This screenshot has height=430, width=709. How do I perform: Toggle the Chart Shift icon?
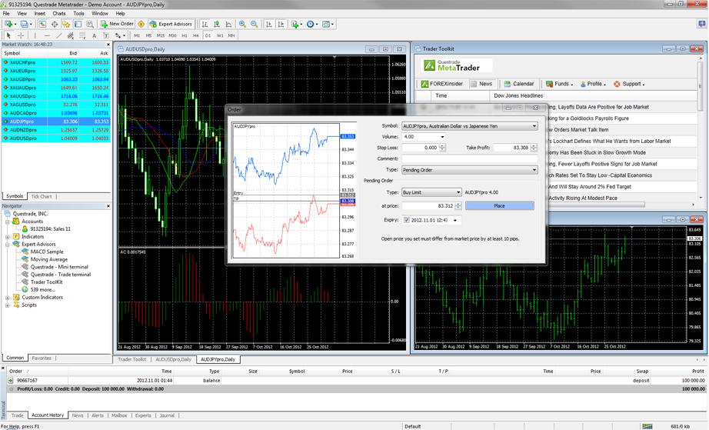(281, 24)
